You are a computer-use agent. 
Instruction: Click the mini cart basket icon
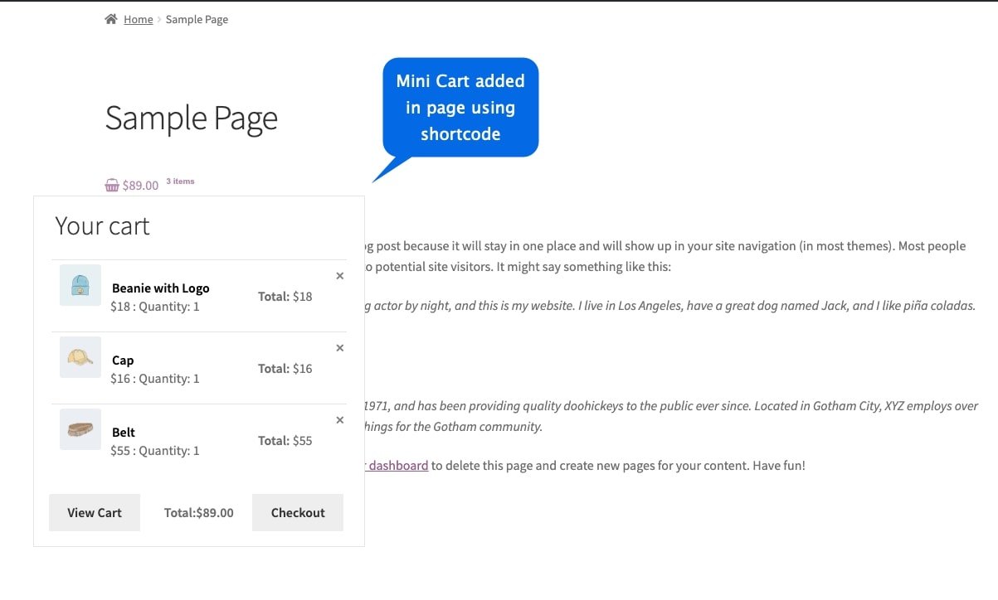[112, 185]
